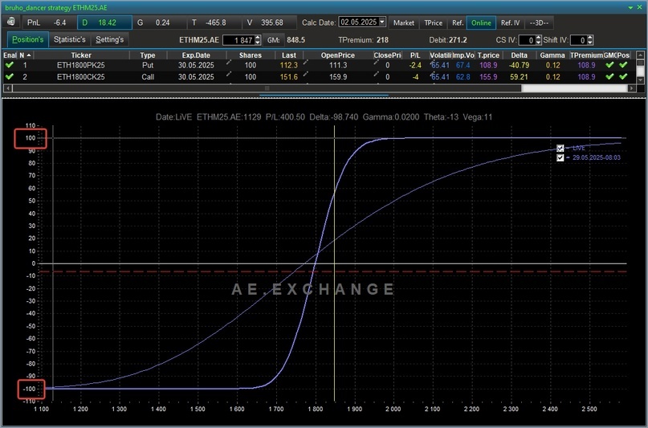The image size is (648, 428).
Task: Toggle the Enable checkmark for ETH1800CK25 row
Action: tap(9, 76)
